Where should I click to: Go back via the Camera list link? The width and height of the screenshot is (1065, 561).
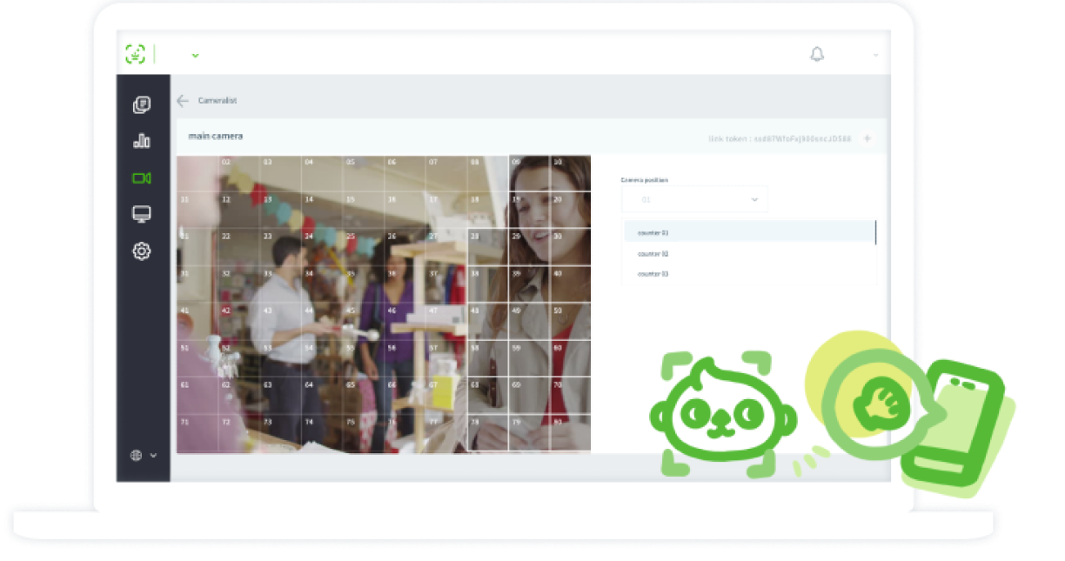(218, 101)
